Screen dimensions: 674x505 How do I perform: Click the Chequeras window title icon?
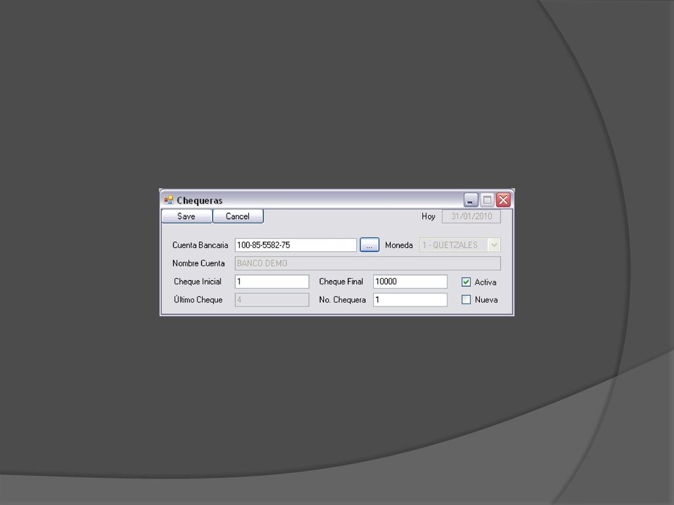[x=168, y=200]
